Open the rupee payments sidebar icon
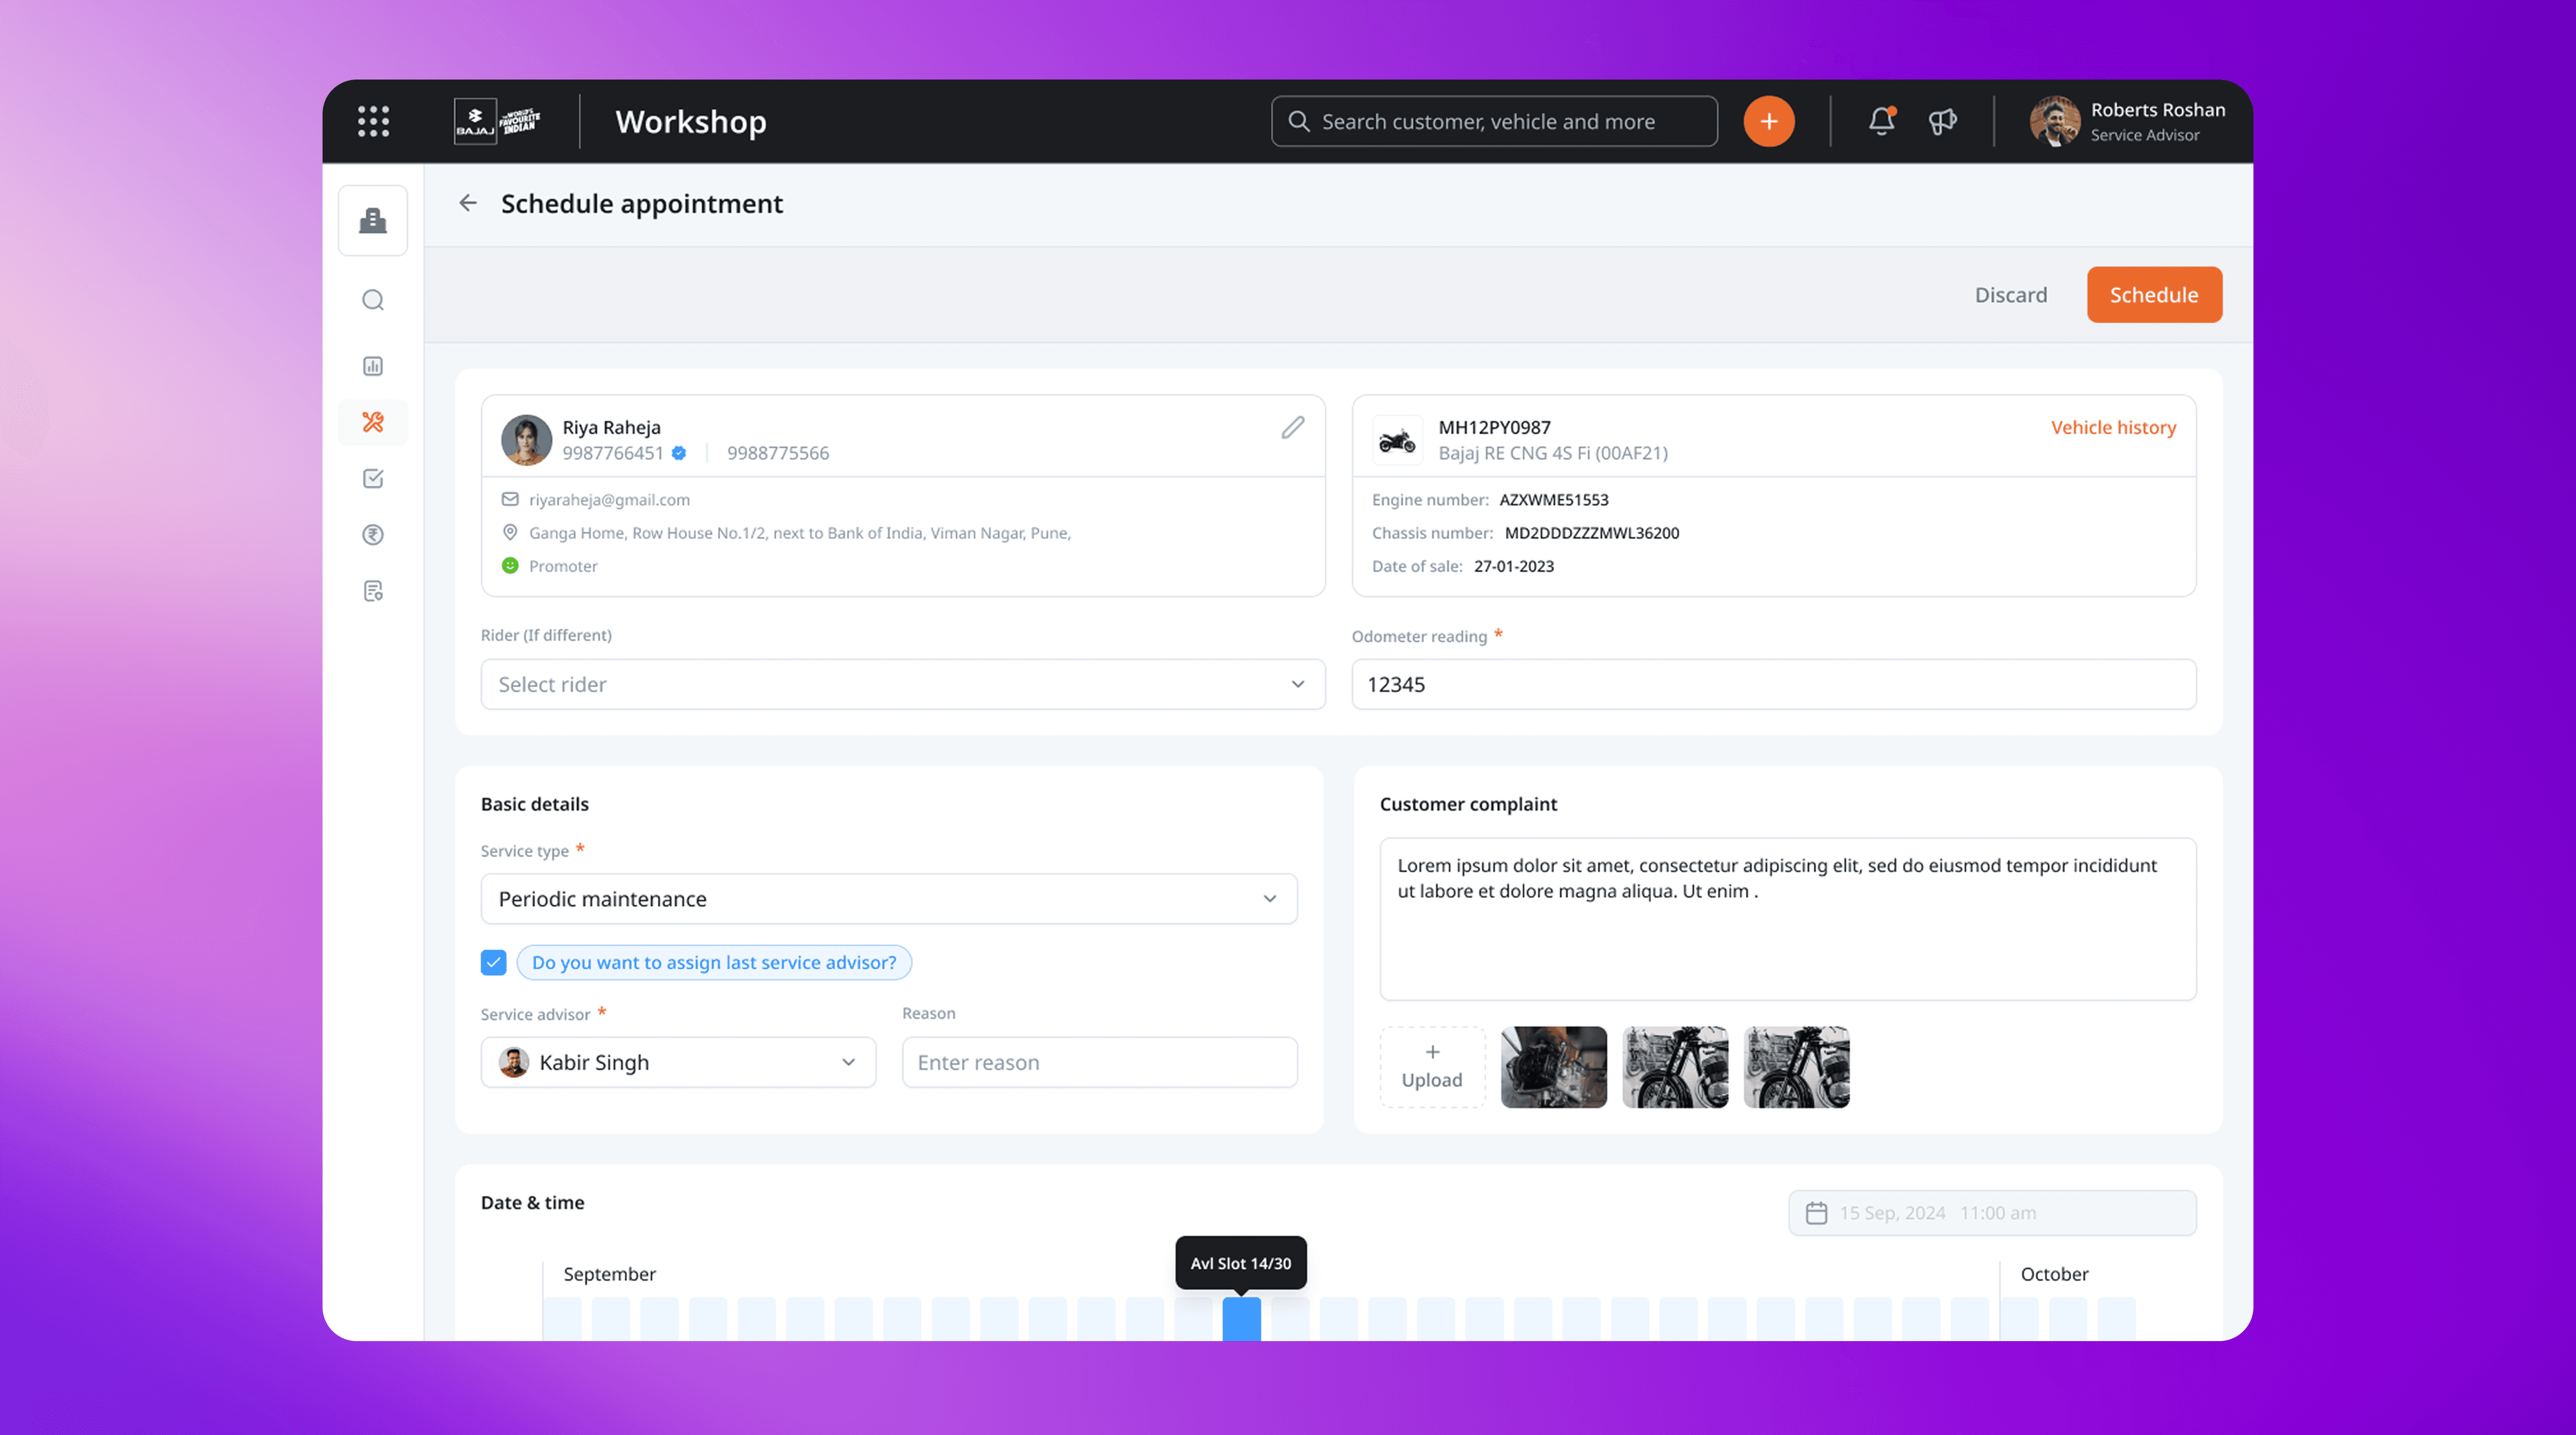Screen dimensions: 2576x1435 (x=373, y=535)
